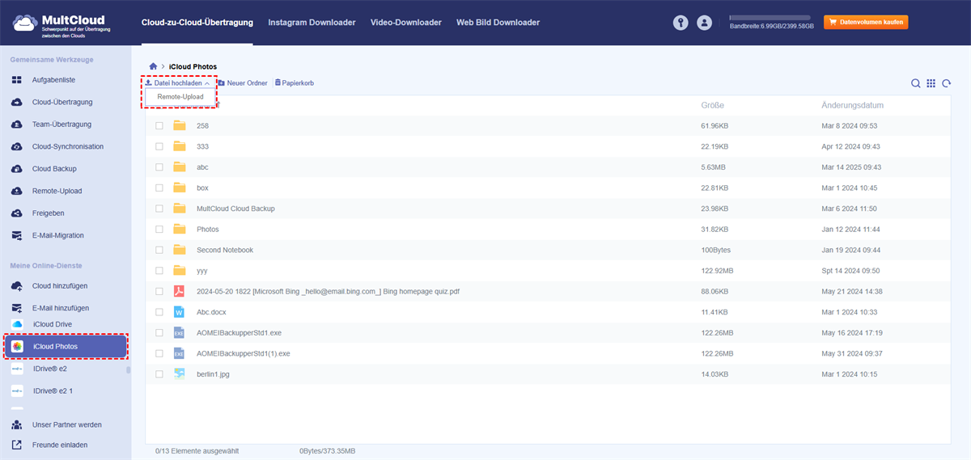The image size is (971, 460).
Task: Click PDF file icon
Action: point(180,291)
